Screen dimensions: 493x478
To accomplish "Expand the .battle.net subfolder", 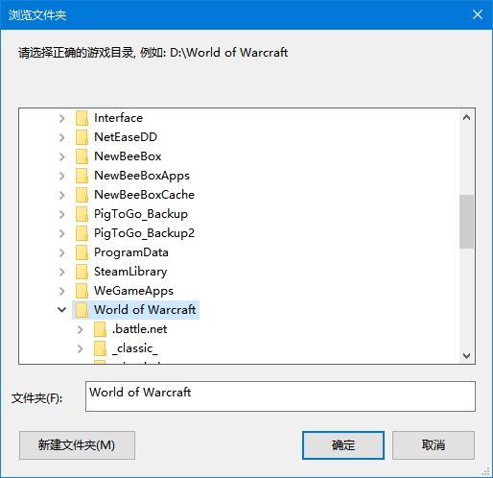I will pyautogui.click(x=81, y=329).
